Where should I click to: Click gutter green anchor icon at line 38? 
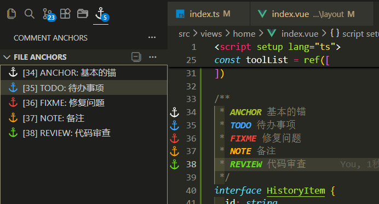pyautogui.click(x=175, y=165)
